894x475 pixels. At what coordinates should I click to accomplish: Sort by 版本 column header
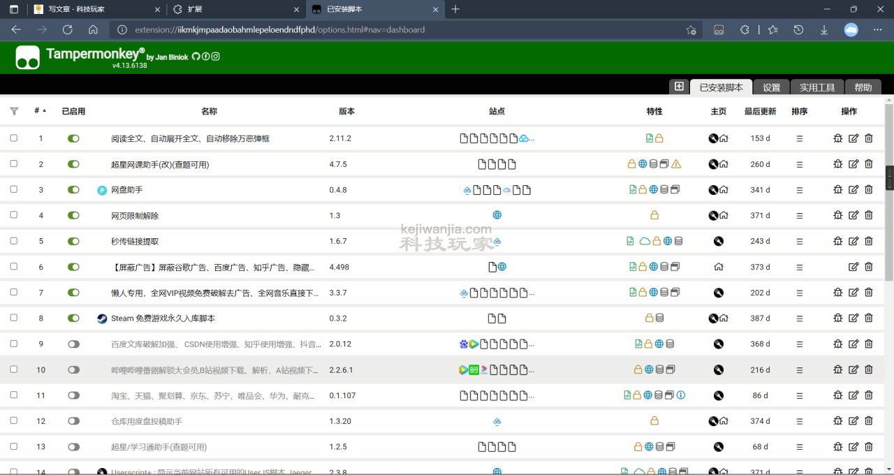[346, 111]
